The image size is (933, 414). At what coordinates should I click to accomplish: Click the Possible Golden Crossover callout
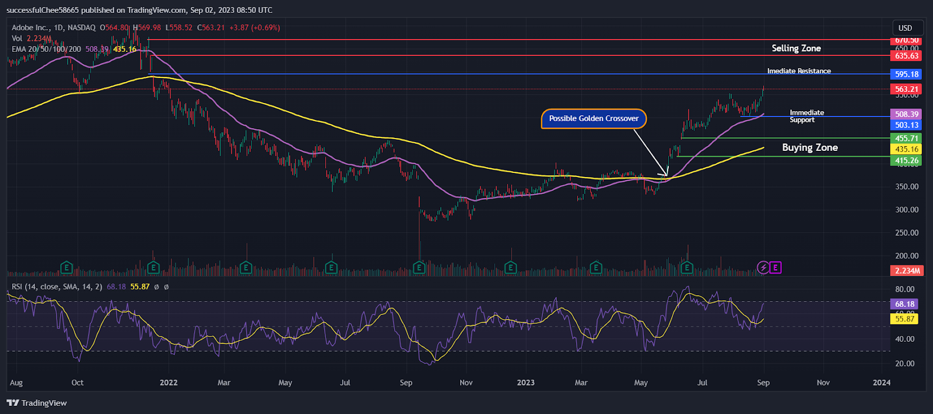(x=594, y=119)
